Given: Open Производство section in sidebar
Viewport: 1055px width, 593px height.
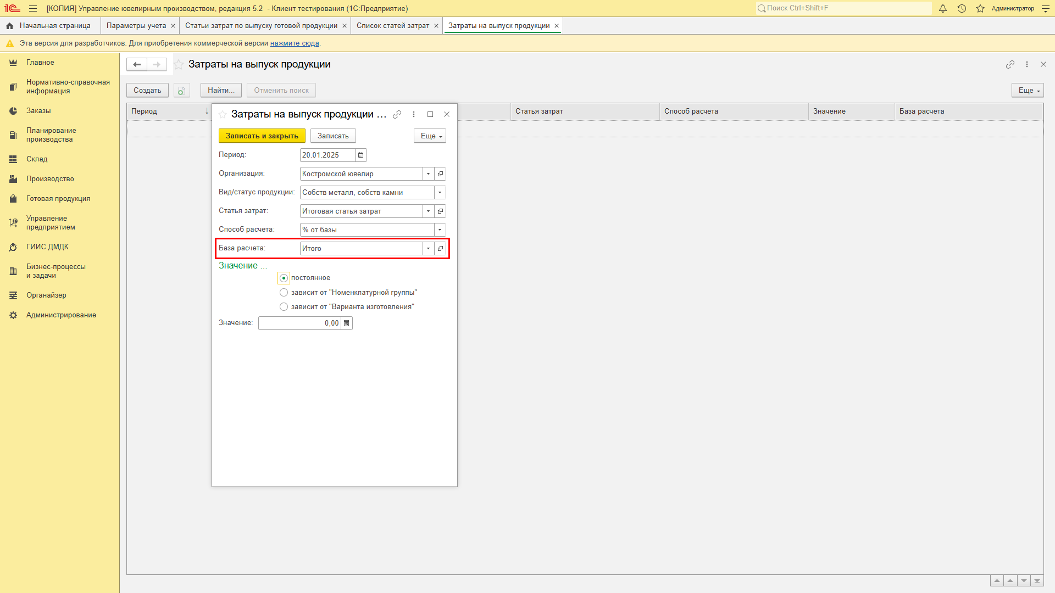Looking at the screenshot, I should click(50, 179).
